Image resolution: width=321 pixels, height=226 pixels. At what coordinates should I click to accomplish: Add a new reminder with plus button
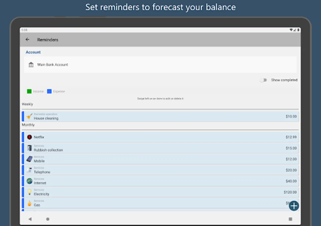[294, 206]
